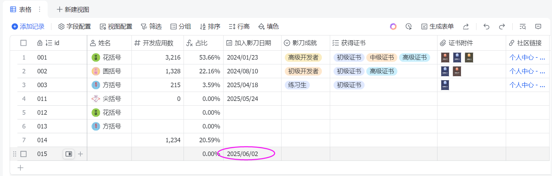
Task: Click the search records icon
Action: pyautogui.click(x=523, y=27)
